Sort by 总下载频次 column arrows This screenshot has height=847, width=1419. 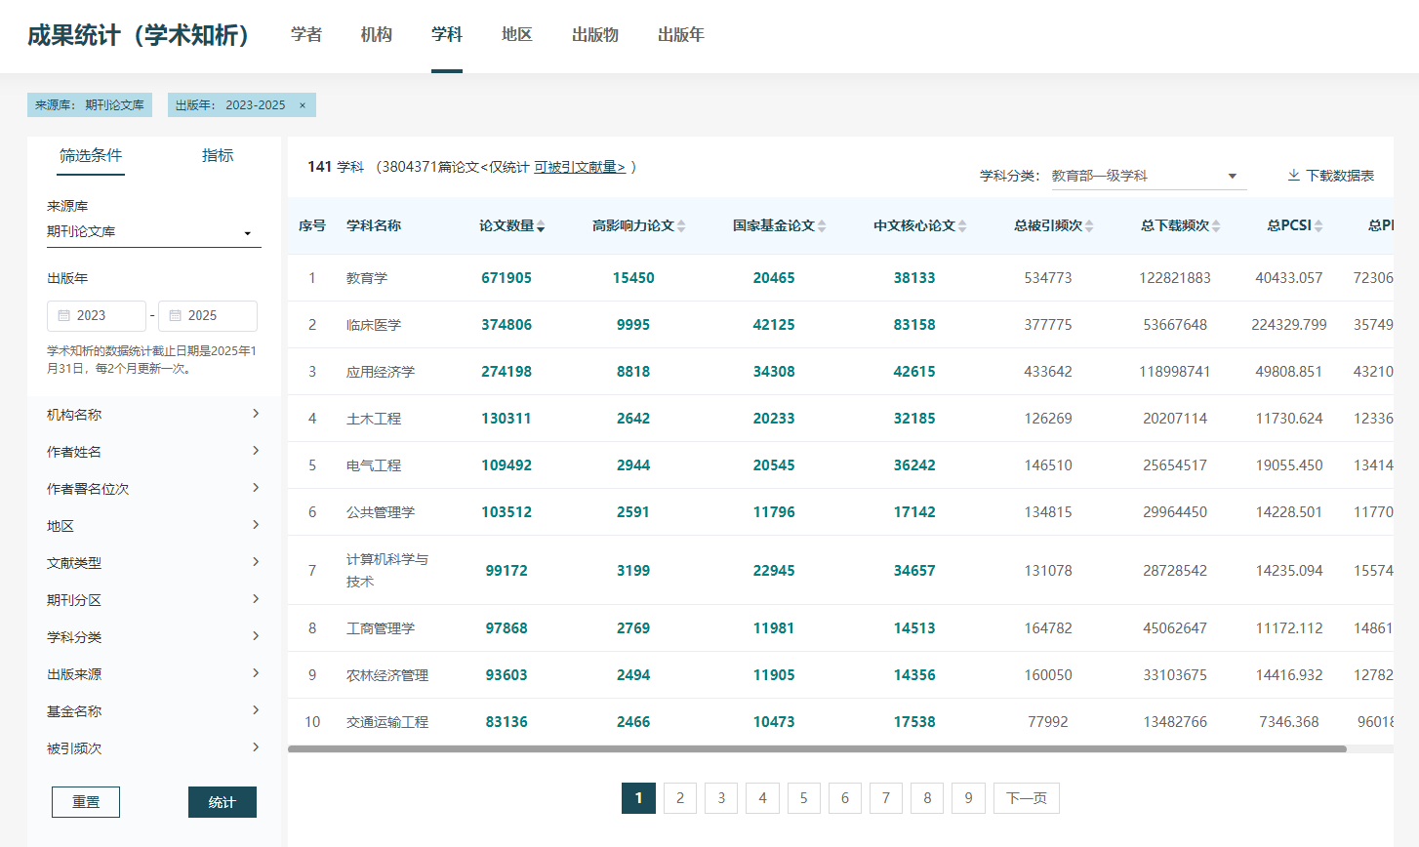coord(1216,226)
